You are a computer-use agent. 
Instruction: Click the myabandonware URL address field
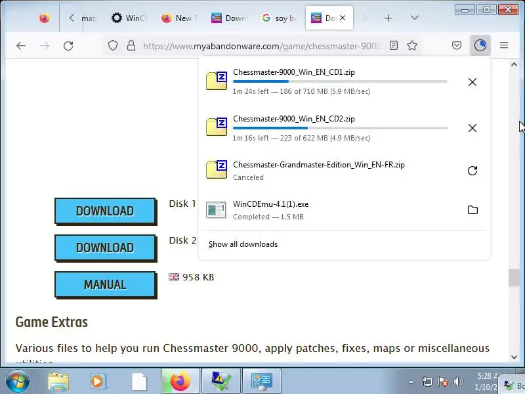(262, 46)
